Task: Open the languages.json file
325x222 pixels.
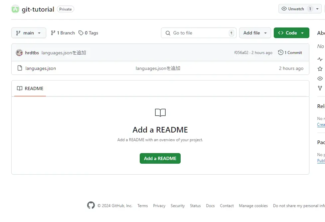Action: (41, 68)
